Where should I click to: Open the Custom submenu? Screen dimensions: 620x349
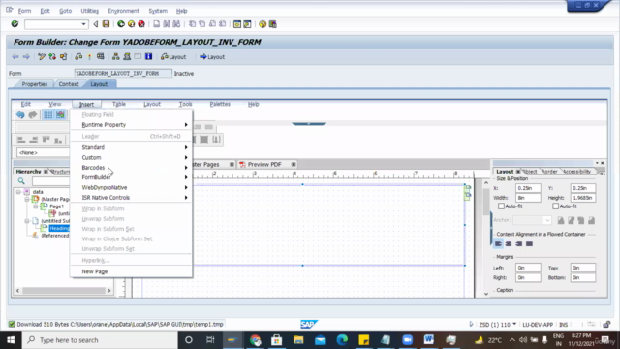click(132, 157)
